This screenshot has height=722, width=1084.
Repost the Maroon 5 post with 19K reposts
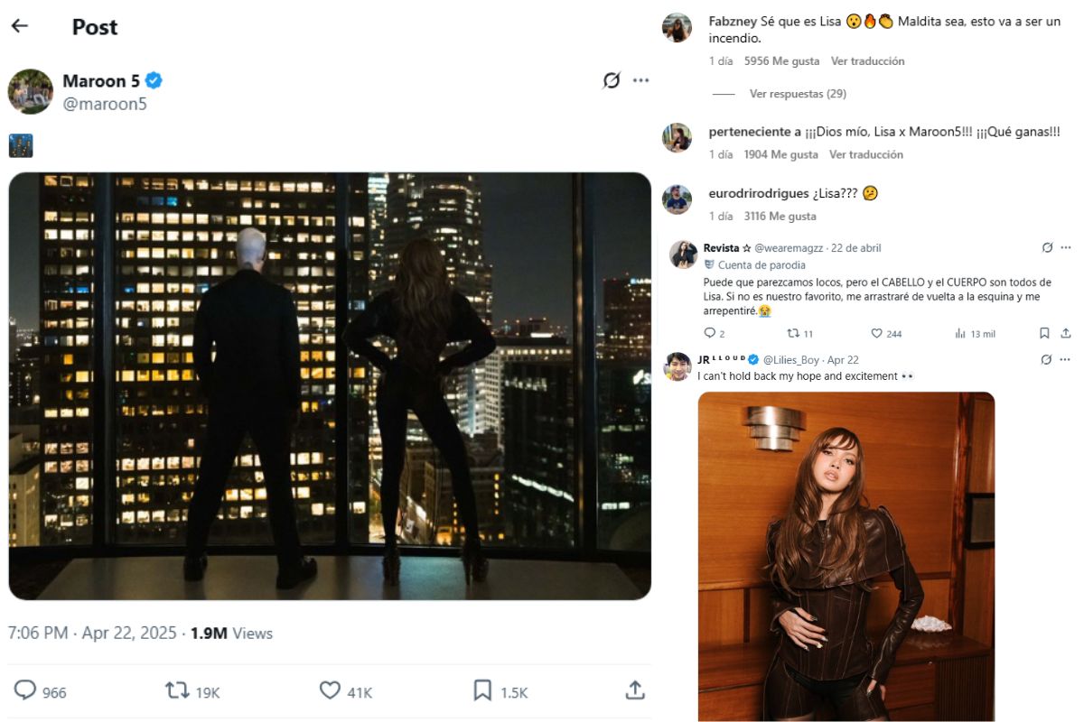(177, 691)
